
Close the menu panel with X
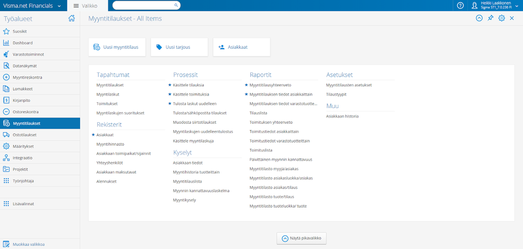pyautogui.click(x=512, y=18)
